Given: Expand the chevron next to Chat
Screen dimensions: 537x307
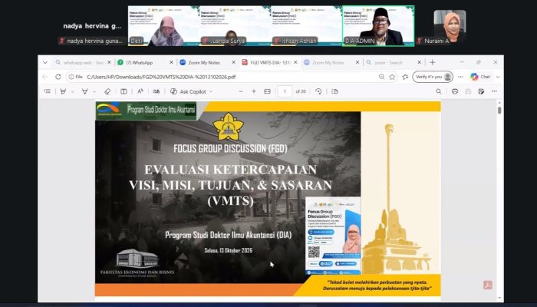Looking at the screenshot, I should click(498, 77).
